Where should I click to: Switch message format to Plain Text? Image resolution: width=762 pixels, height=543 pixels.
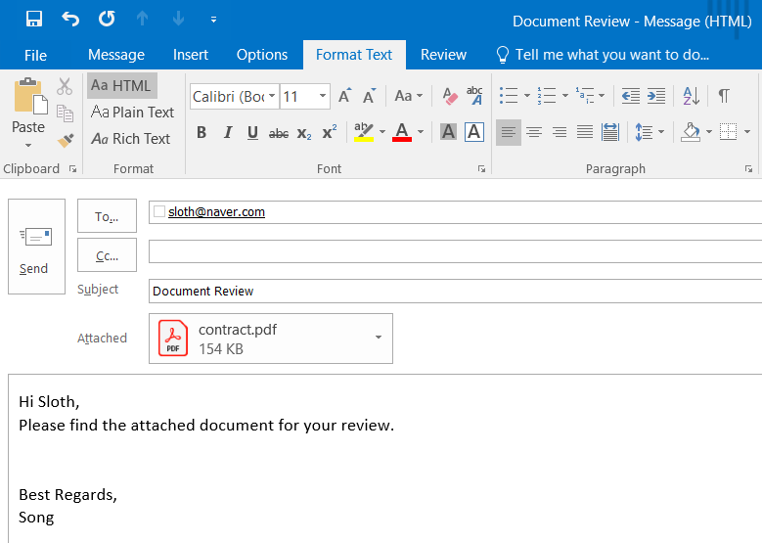(x=132, y=113)
